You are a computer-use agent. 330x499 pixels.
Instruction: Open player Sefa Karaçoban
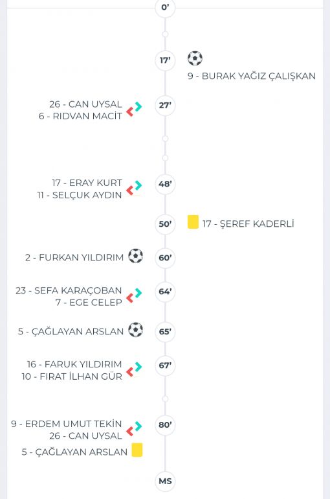point(69,290)
